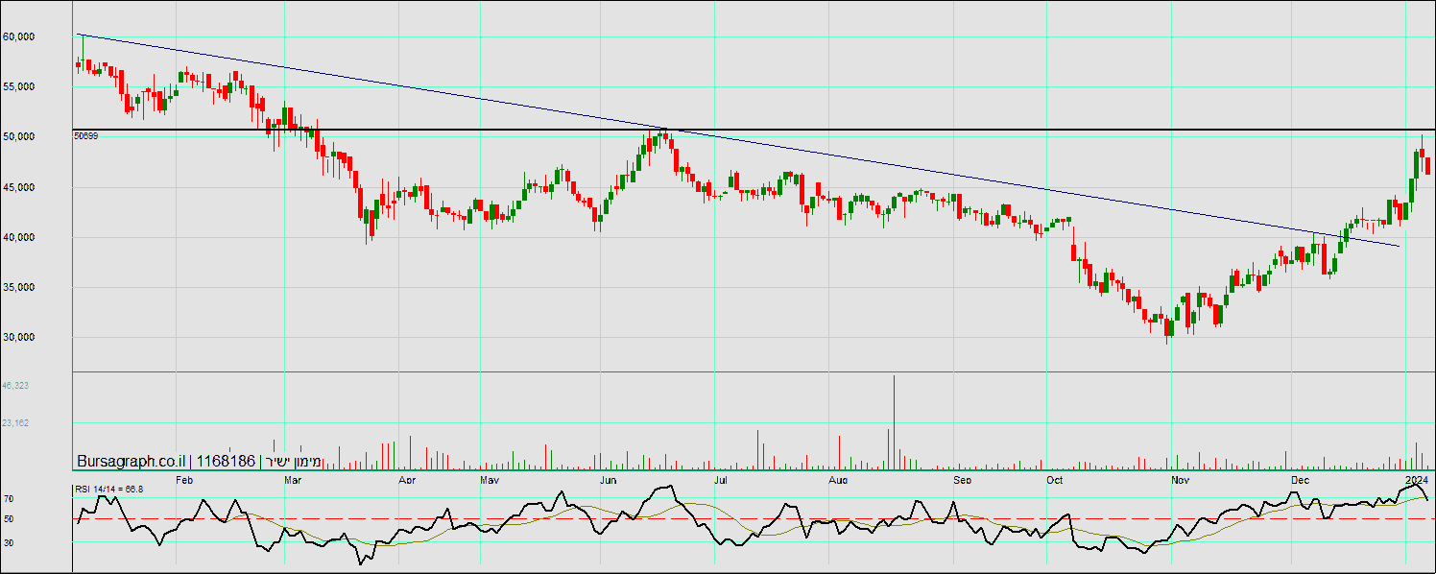This screenshot has height=574, width=1436.
Task: Click the RSI 70 overbought level label
Action: click(8, 499)
